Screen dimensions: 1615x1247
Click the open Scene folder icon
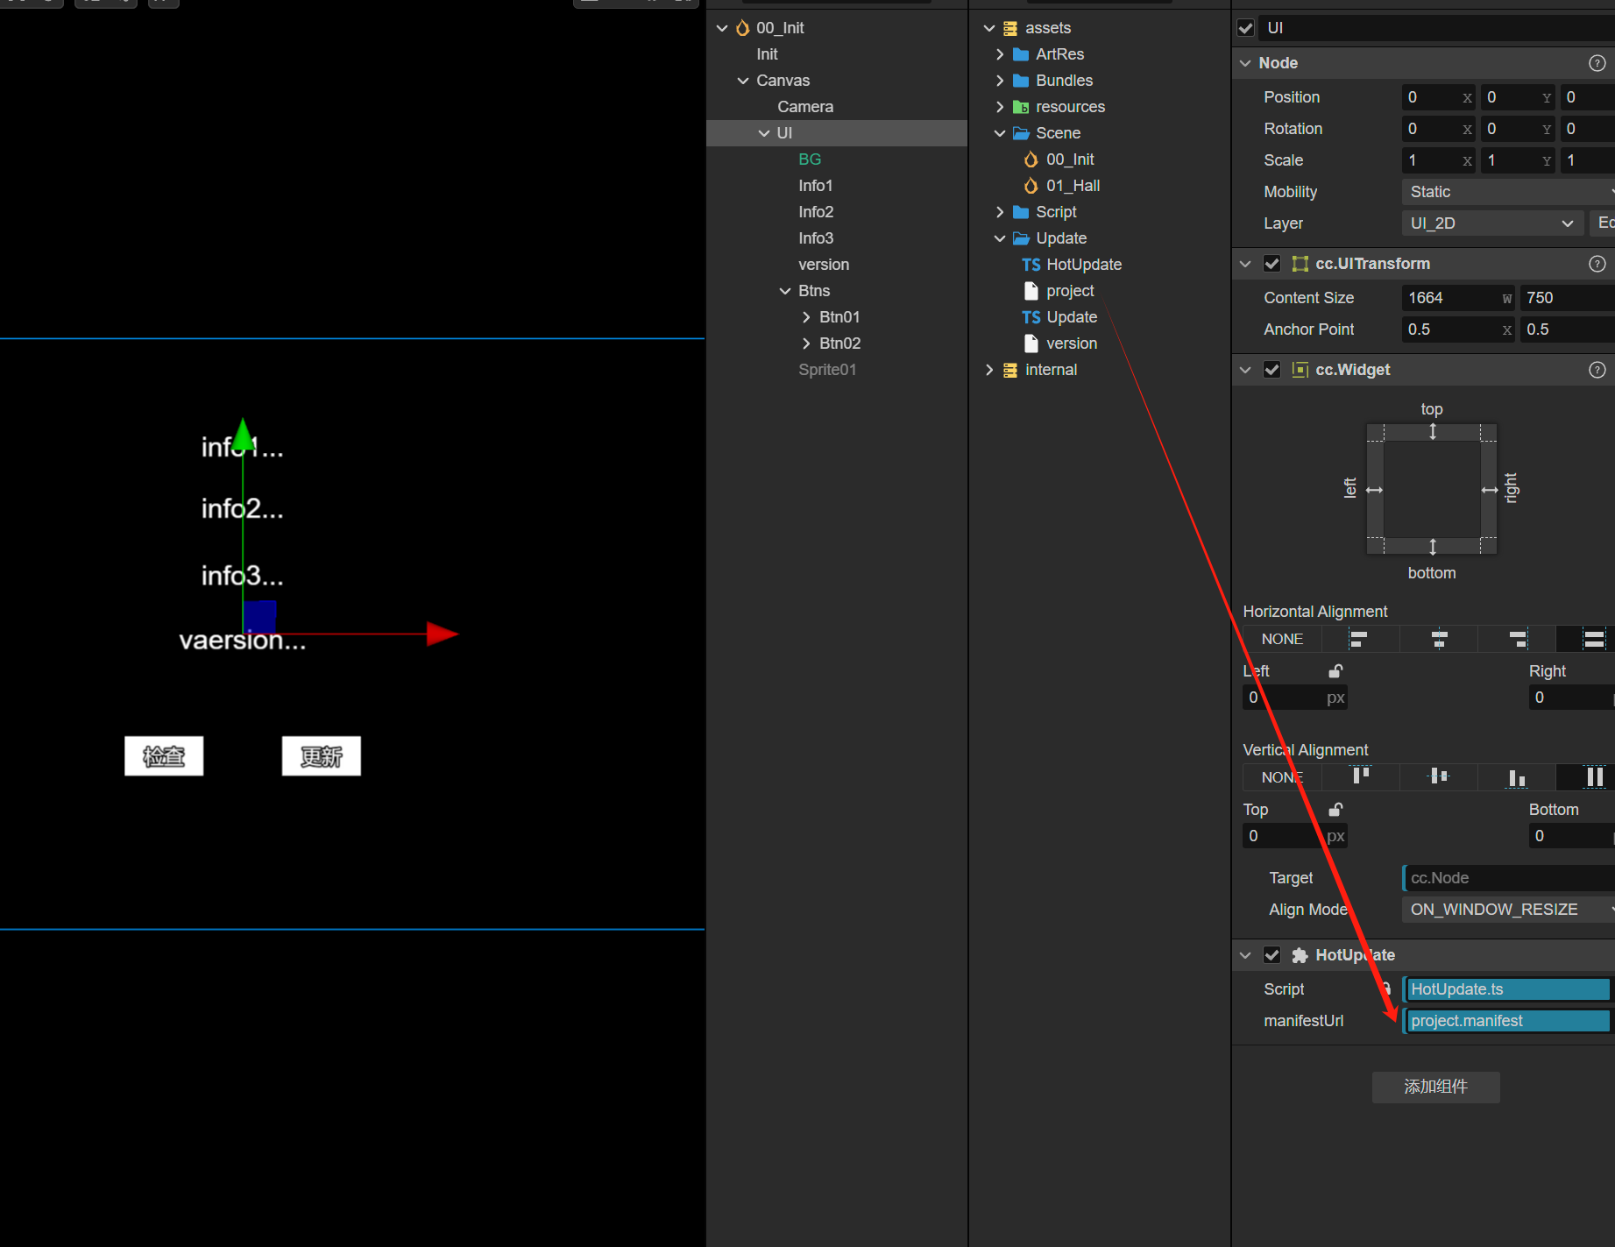pyautogui.click(x=1021, y=133)
